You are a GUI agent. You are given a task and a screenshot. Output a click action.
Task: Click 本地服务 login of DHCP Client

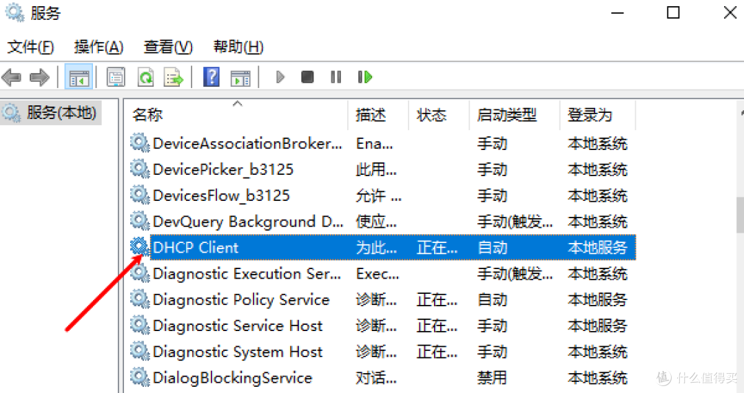597,248
